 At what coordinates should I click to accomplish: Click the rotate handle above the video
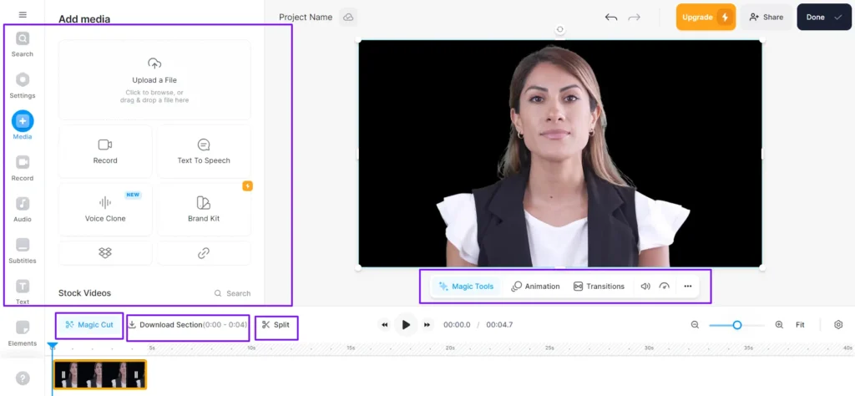560,29
